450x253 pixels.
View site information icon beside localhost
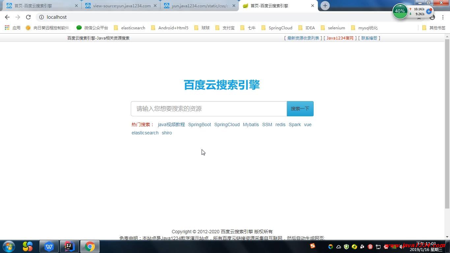pos(42,17)
